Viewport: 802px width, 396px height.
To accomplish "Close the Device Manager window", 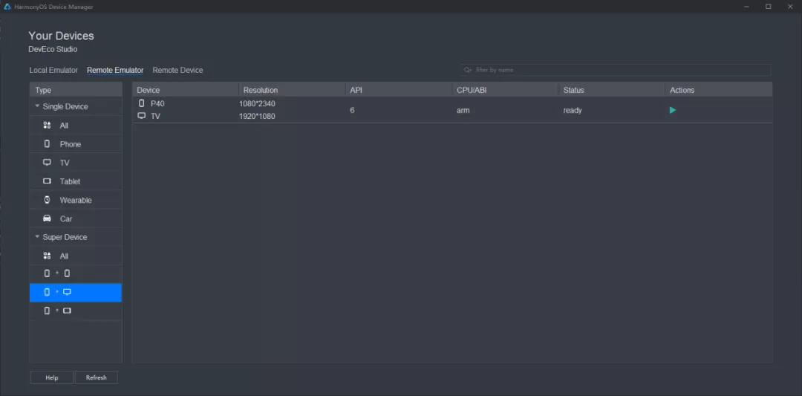I will (x=790, y=7).
